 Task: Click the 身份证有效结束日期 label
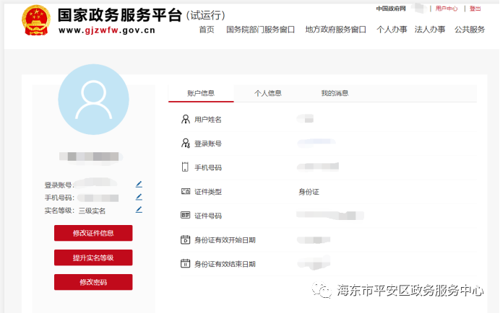click(225, 264)
